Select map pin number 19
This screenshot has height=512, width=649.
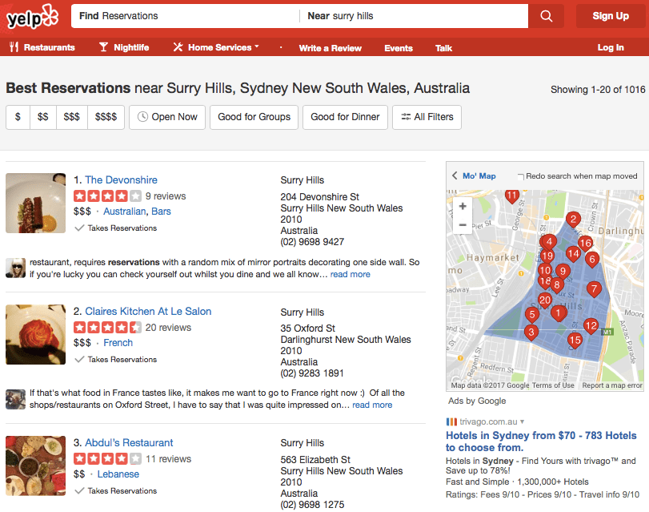click(x=547, y=256)
